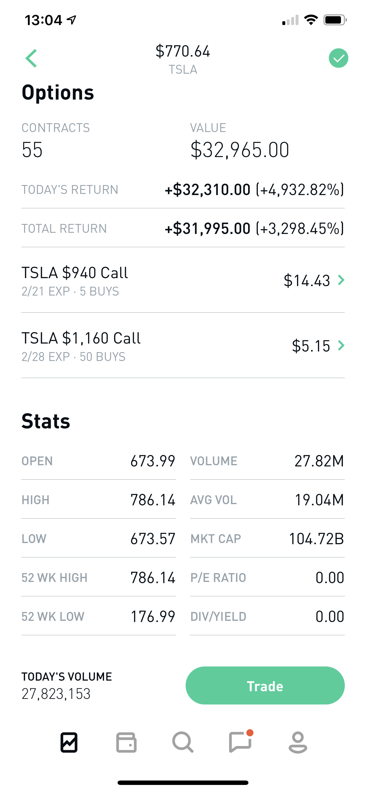This screenshot has width=366, height=792.
Task: Tap the Wi-Fi status icon
Action: 311,20
